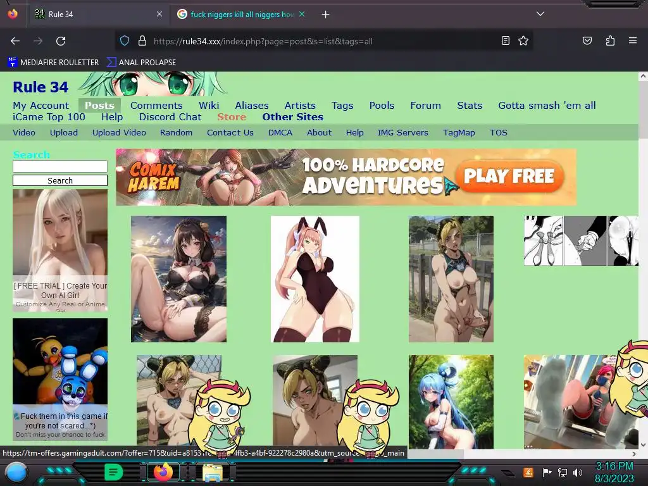Reload the current page

coord(61,41)
